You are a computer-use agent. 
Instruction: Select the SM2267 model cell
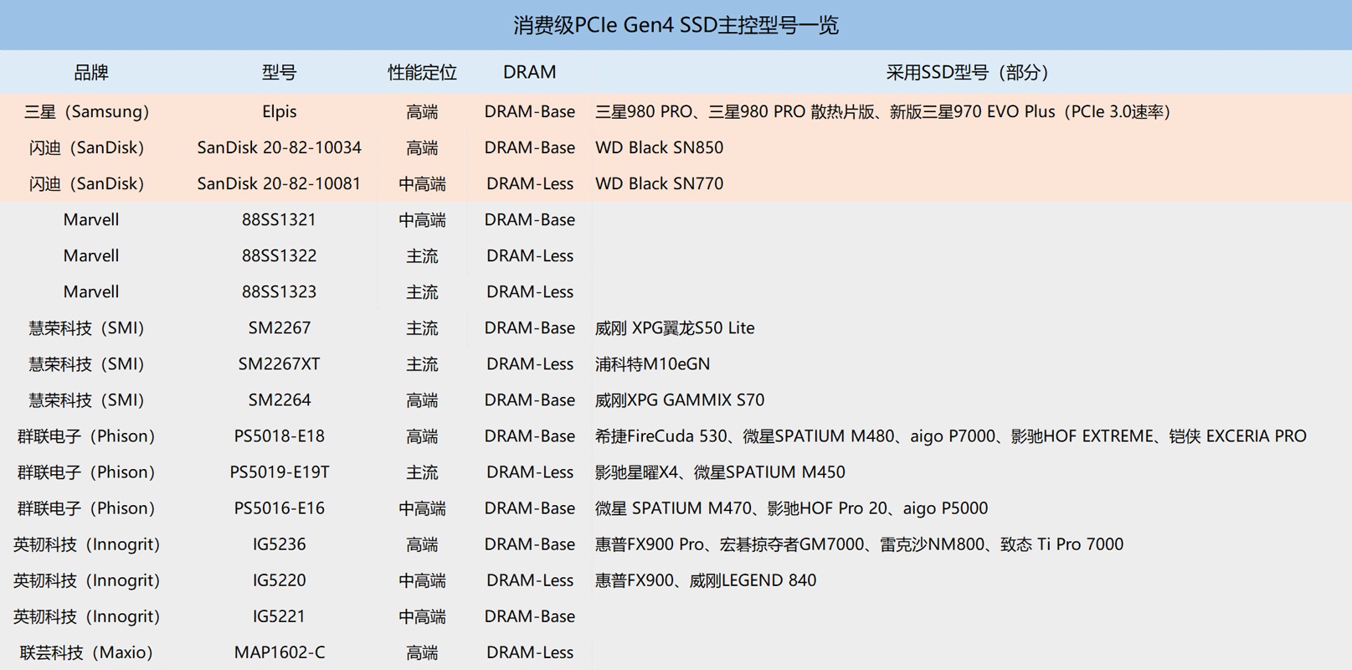pos(279,327)
